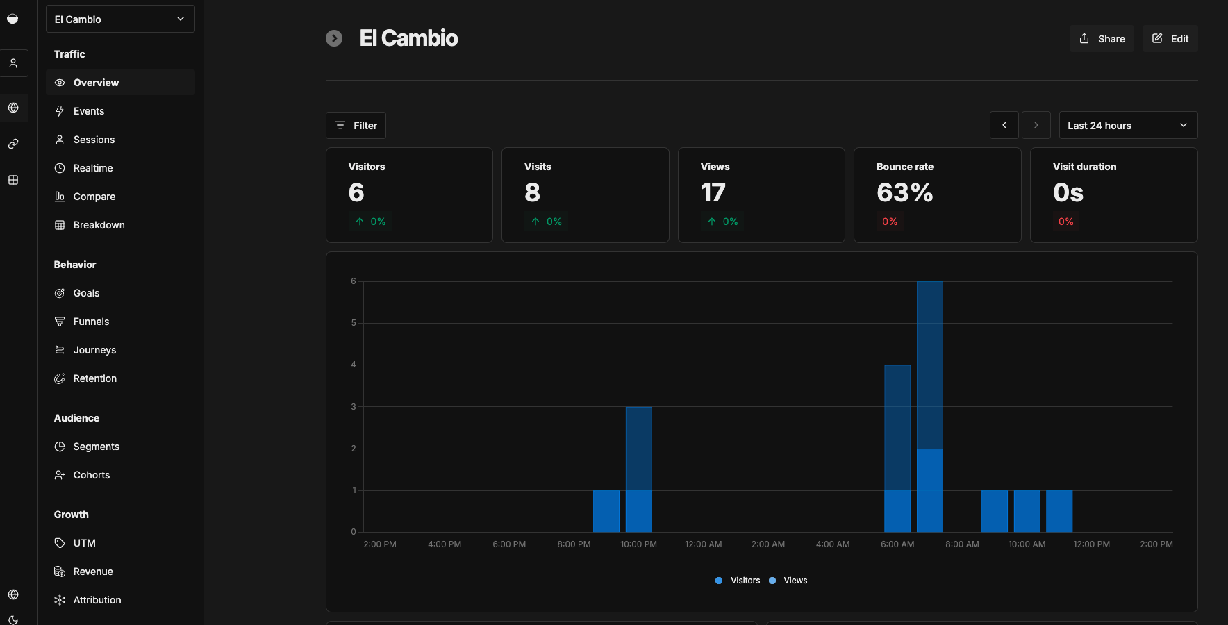Open the Filter panel
The height and width of the screenshot is (625, 1228).
(356, 125)
